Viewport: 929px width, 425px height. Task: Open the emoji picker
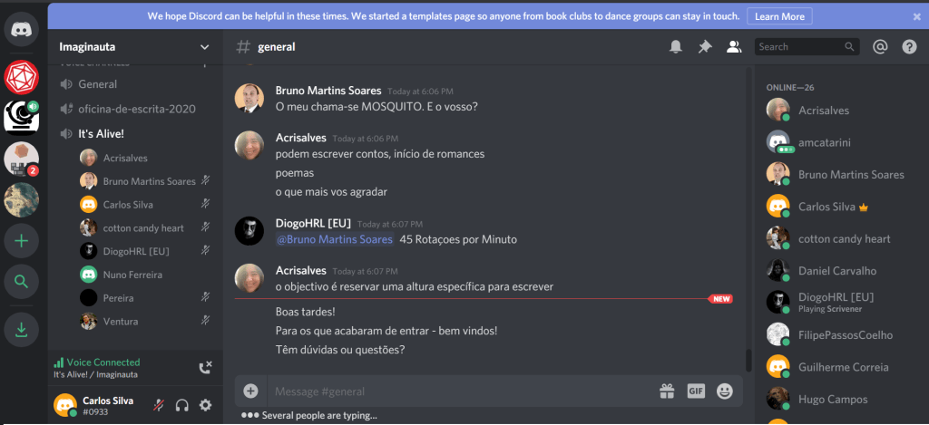click(x=724, y=391)
